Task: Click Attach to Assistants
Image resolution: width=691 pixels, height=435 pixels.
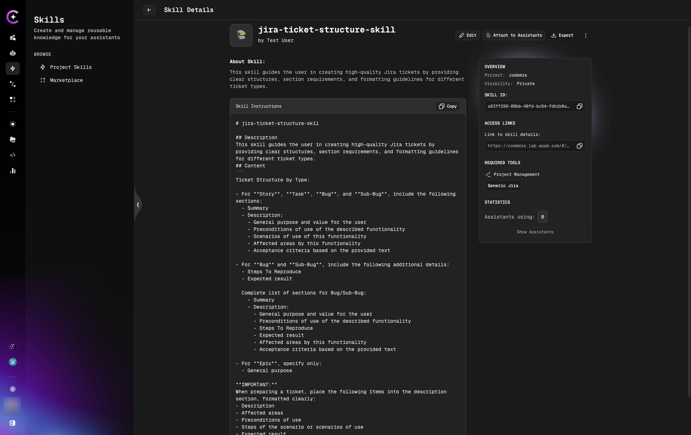Action: click(514, 35)
